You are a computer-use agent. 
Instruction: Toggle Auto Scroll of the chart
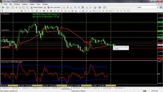[x=87, y=7]
